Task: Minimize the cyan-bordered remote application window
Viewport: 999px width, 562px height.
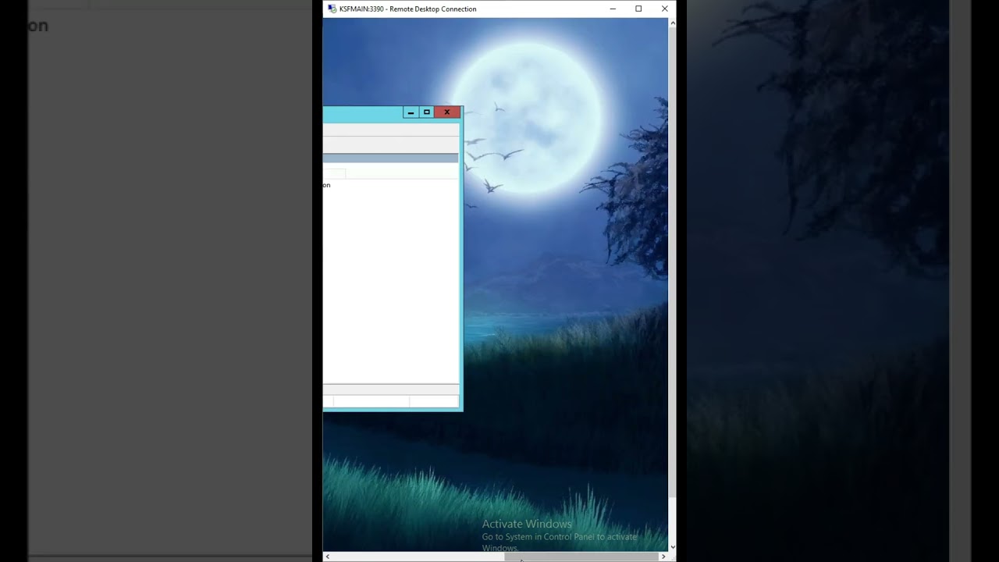Action: click(411, 112)
